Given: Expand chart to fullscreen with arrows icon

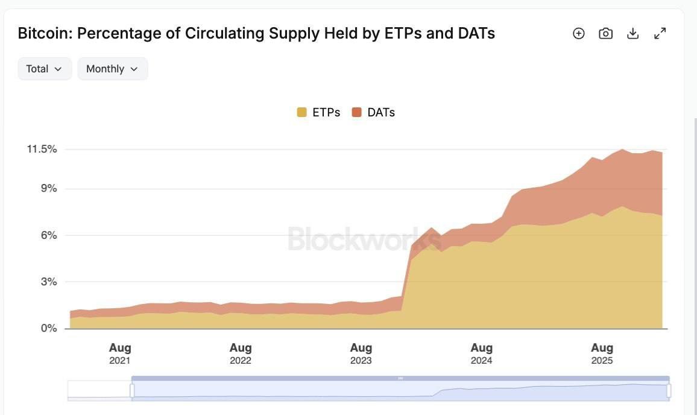Looking at the screenshot, I should tap(660, 33).
